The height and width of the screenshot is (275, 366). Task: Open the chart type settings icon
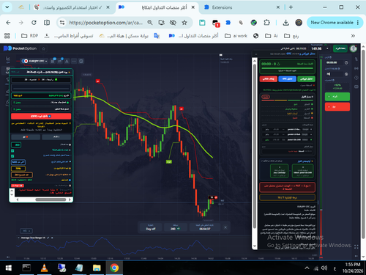53,61
